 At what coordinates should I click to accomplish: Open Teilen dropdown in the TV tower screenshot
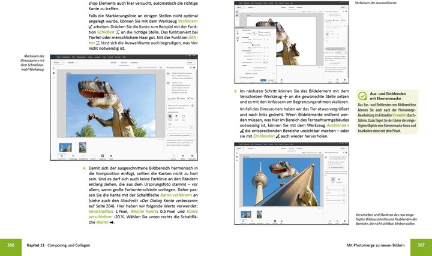pyautogui.click(x=343, y=149)
